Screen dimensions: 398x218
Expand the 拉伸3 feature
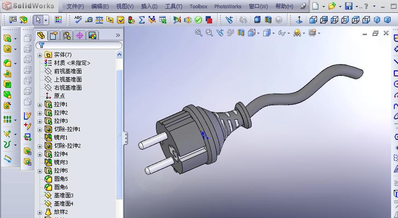(40, 121)
